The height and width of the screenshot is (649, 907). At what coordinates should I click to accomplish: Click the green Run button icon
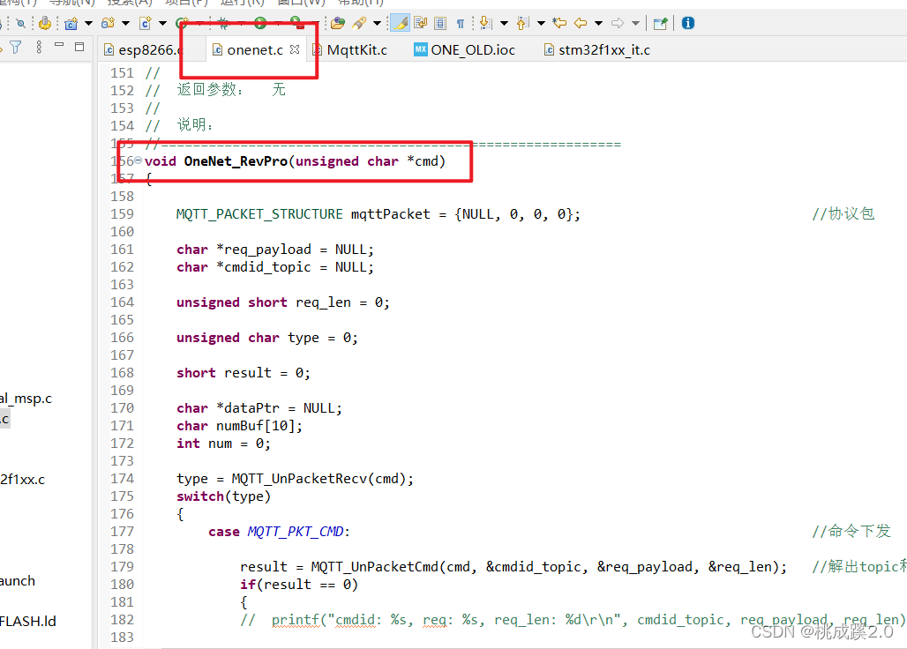[260, 23]
